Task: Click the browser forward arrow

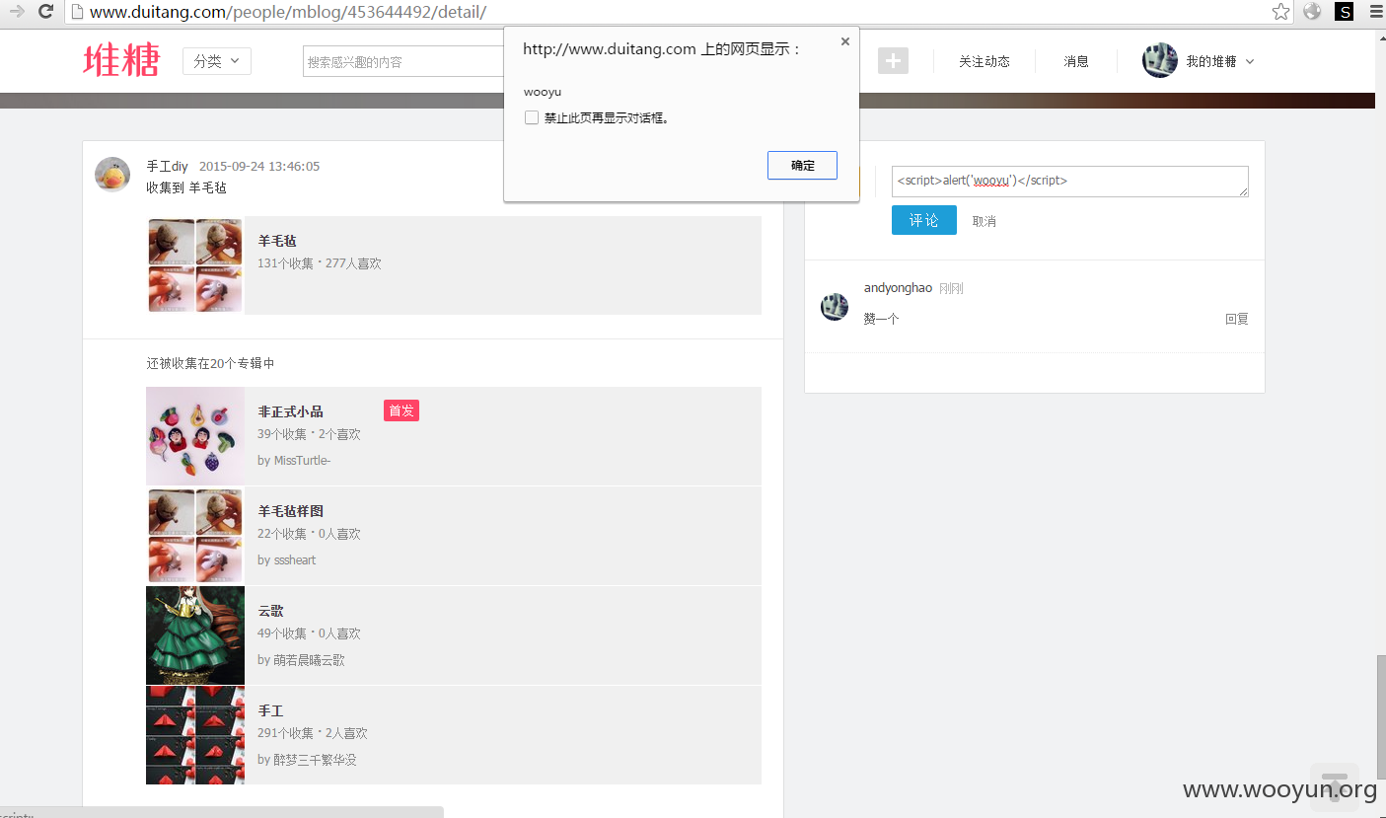Action: coord(16,11)
